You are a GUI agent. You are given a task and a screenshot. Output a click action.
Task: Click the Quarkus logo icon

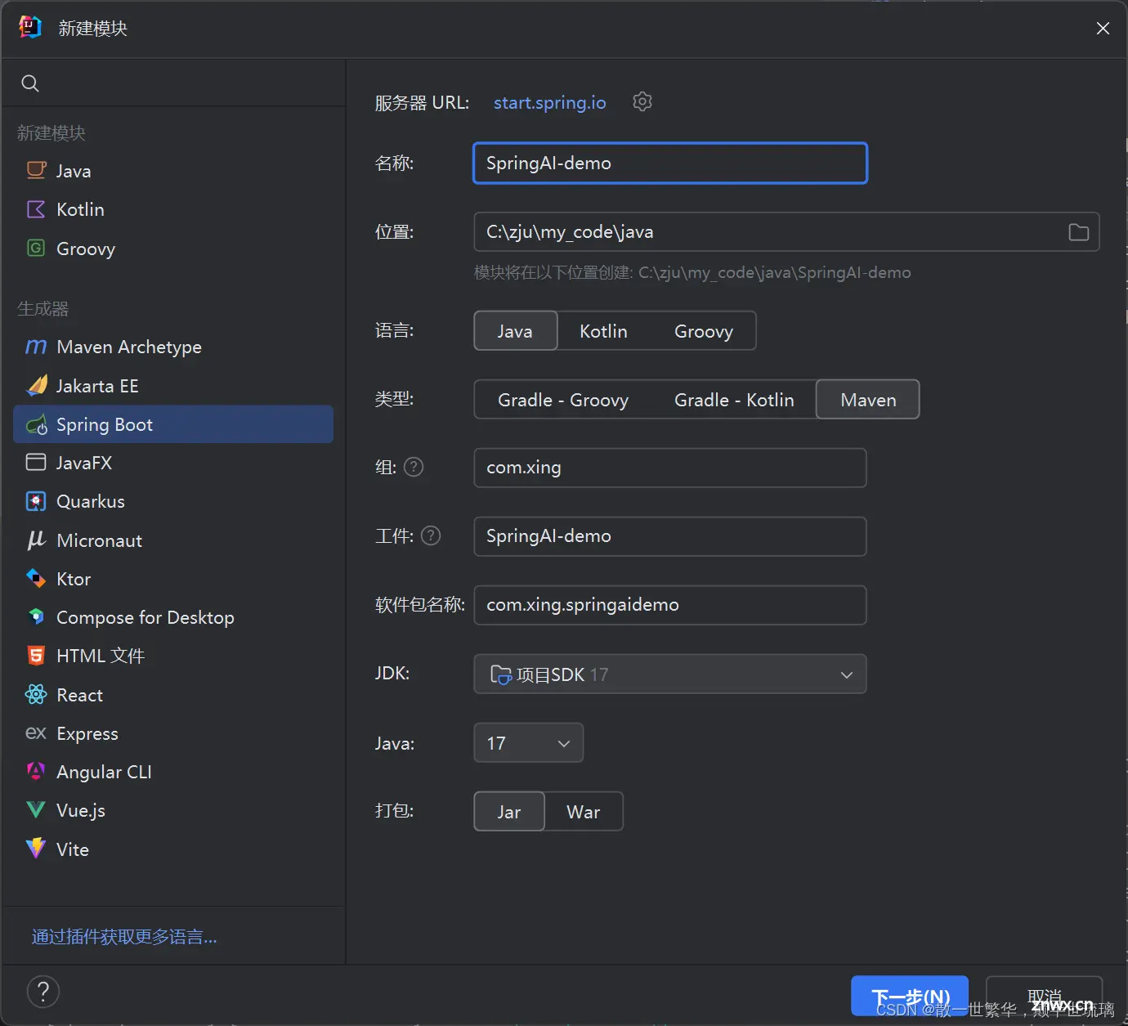click(x=36, y=501)
